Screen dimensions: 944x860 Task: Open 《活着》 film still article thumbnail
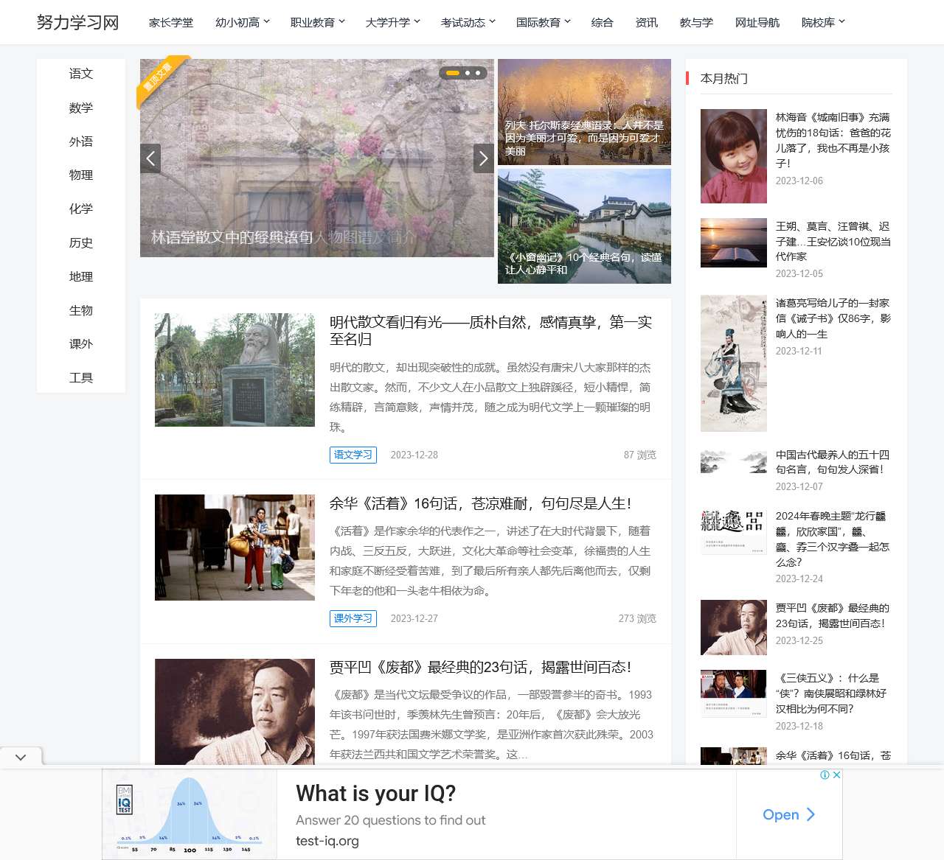(235, 548)
